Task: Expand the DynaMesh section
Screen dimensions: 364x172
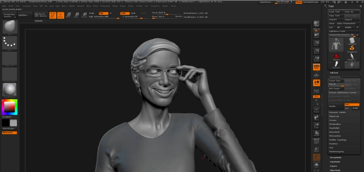Action: point(334,132)
